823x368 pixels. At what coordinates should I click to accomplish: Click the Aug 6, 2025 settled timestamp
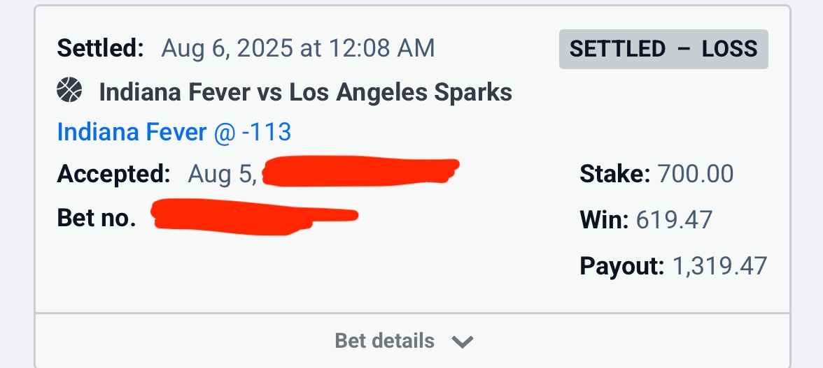click(x=298, y=48)
